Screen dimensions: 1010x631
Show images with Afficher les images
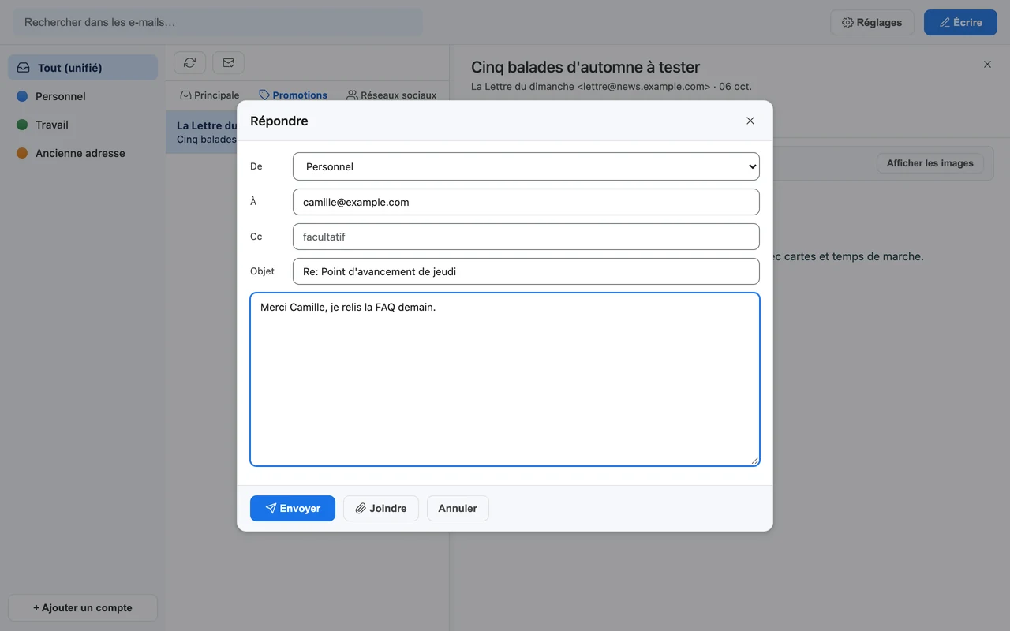(x=930, y=163)
